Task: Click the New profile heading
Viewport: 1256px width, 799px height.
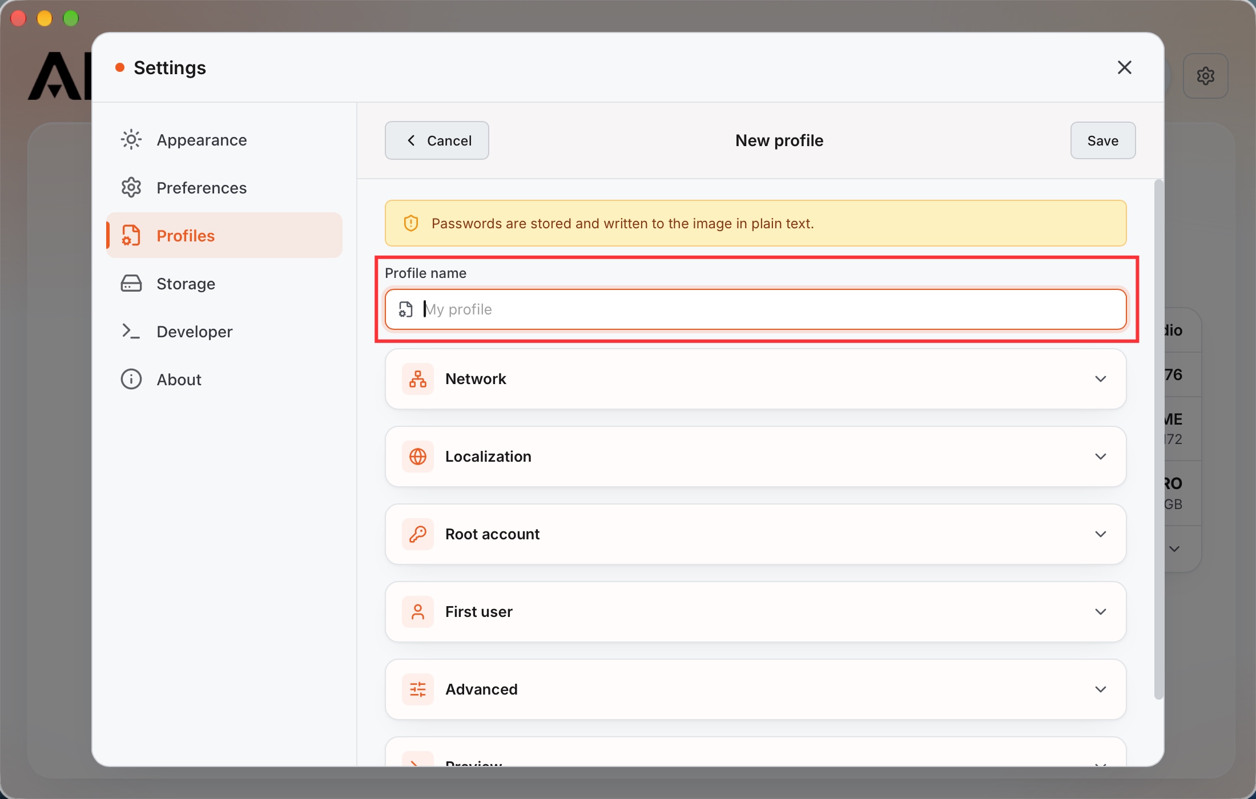Action: 779,140
